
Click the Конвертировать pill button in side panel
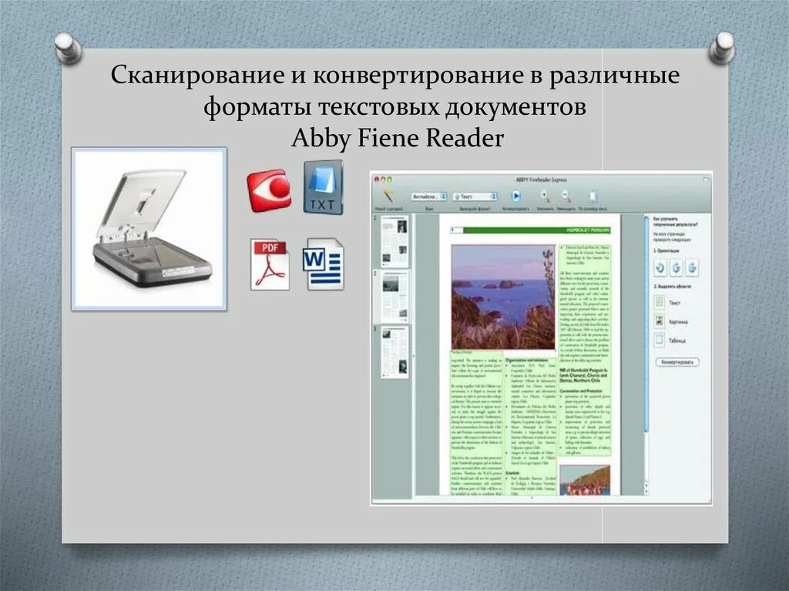[677, 362]
